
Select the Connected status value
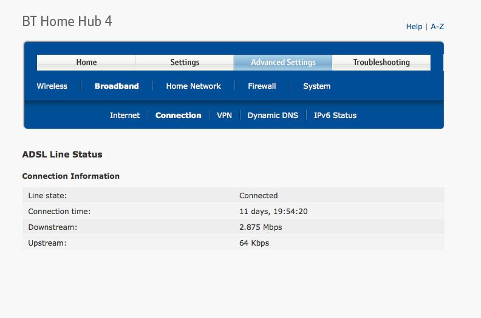258,195
